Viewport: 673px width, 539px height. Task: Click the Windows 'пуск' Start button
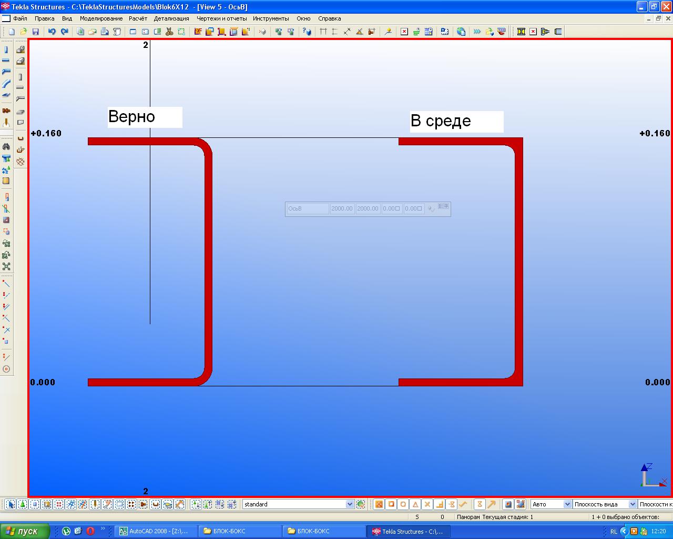tap(25, 531)
